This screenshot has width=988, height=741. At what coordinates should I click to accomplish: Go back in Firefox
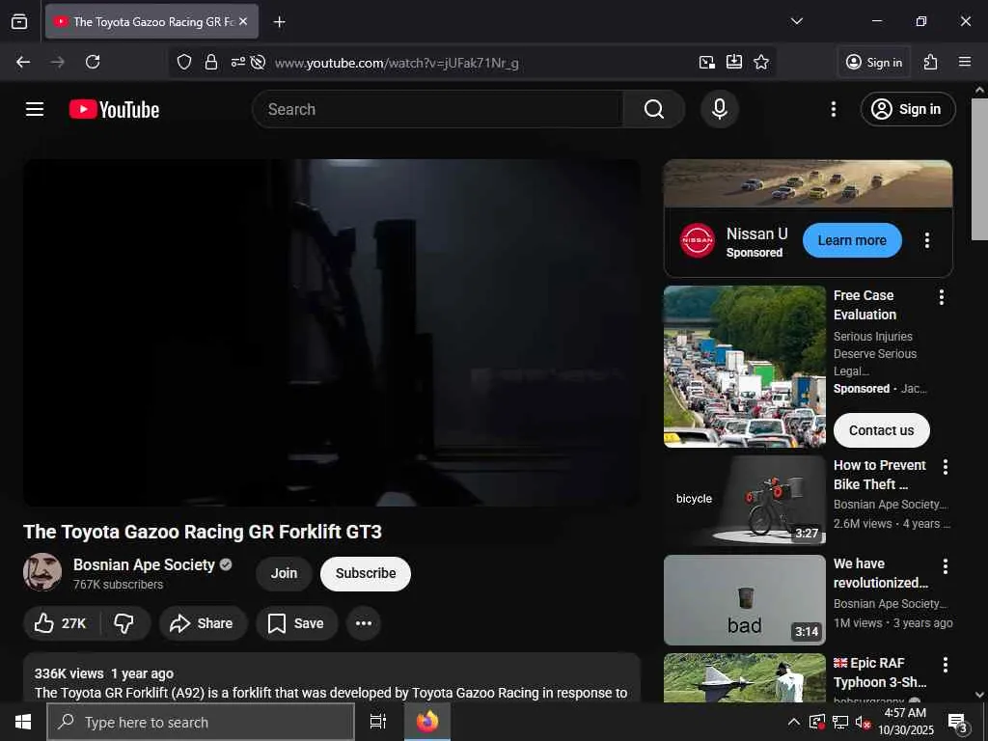click(x=23, y=62)
